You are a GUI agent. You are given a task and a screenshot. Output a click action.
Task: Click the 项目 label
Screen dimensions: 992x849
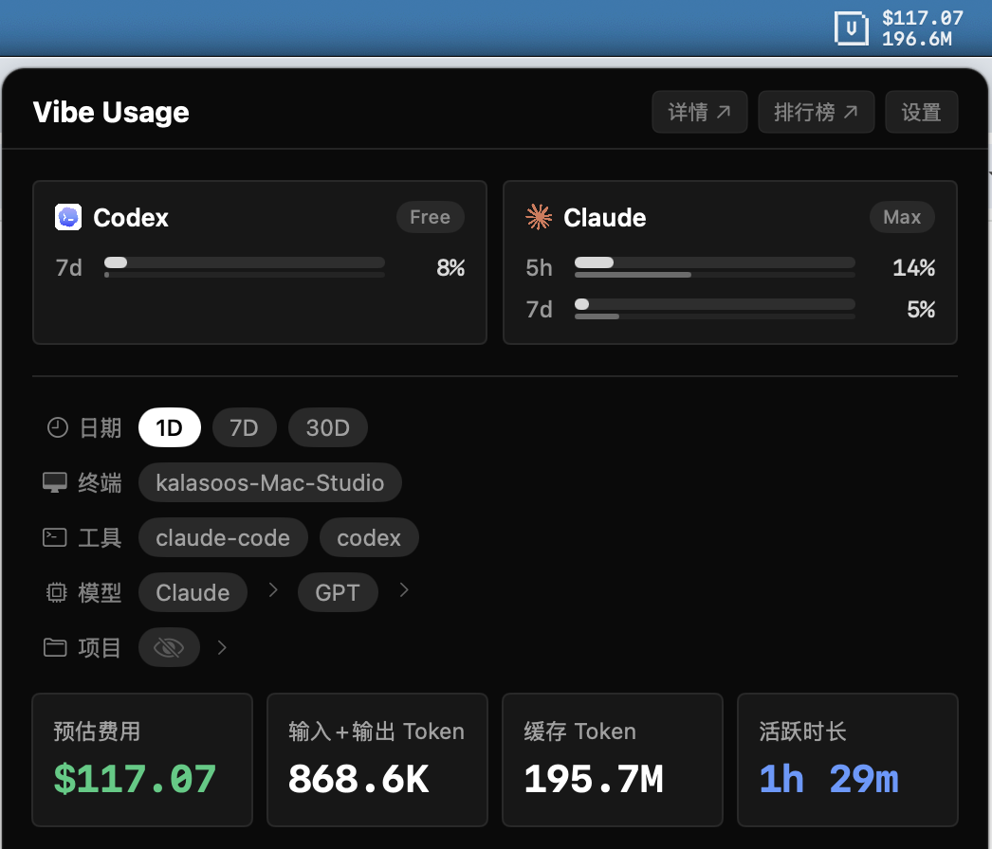pos(100,648)
